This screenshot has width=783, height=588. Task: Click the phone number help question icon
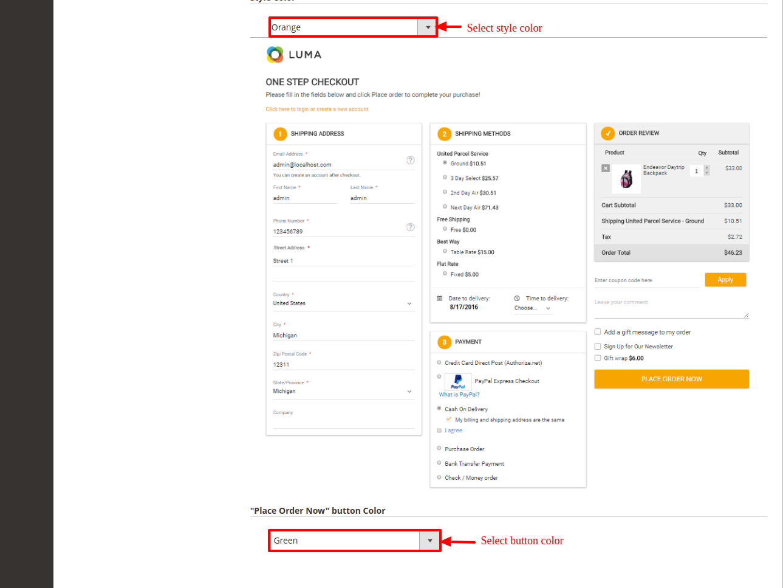[x=410, y=227]
